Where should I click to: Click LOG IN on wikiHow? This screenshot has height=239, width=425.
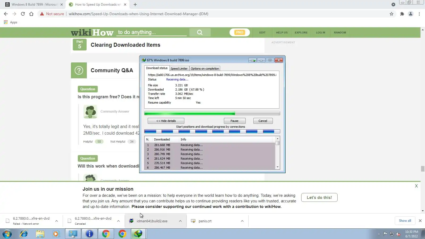click(x=320, y=32)
